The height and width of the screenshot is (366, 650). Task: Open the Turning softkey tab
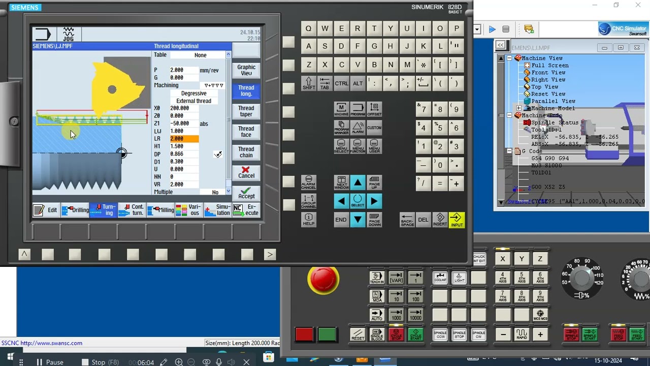point(104,210)
